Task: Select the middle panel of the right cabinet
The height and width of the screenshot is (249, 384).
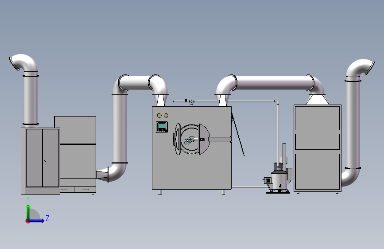Action: coord(318,142)
